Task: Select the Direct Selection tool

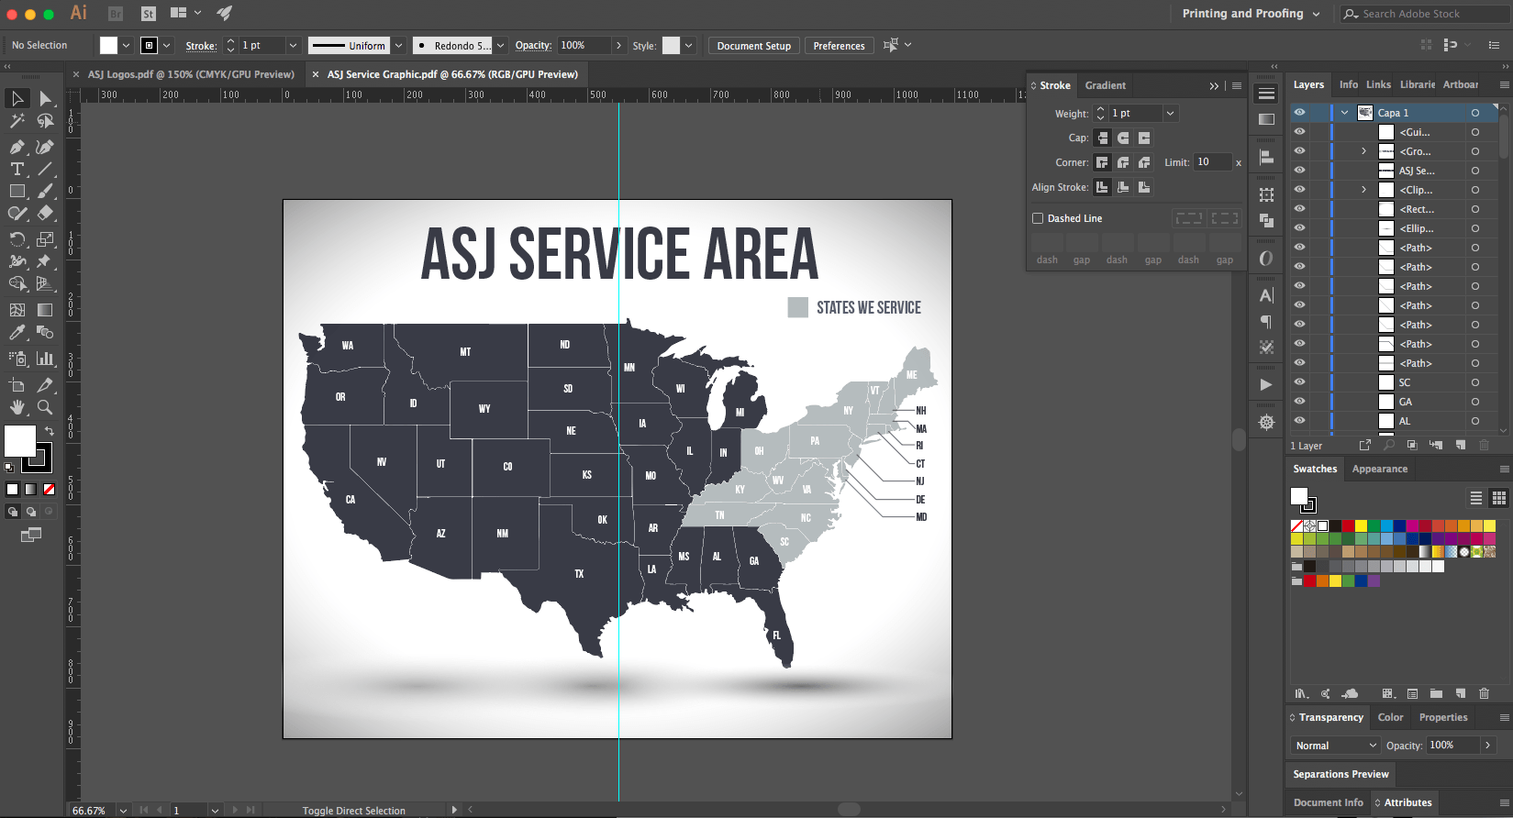Action: point(45,98)
